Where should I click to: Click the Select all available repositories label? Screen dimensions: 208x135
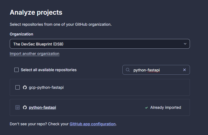tap(49, 70)
